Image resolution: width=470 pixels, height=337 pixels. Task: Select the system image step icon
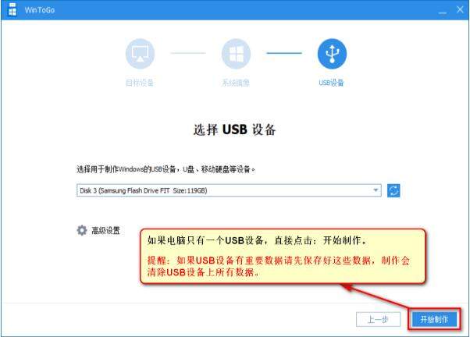(236, 54)
